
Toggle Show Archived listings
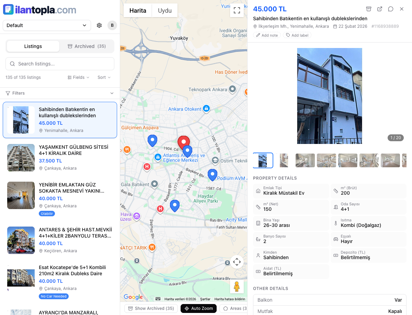coord(151,308)
